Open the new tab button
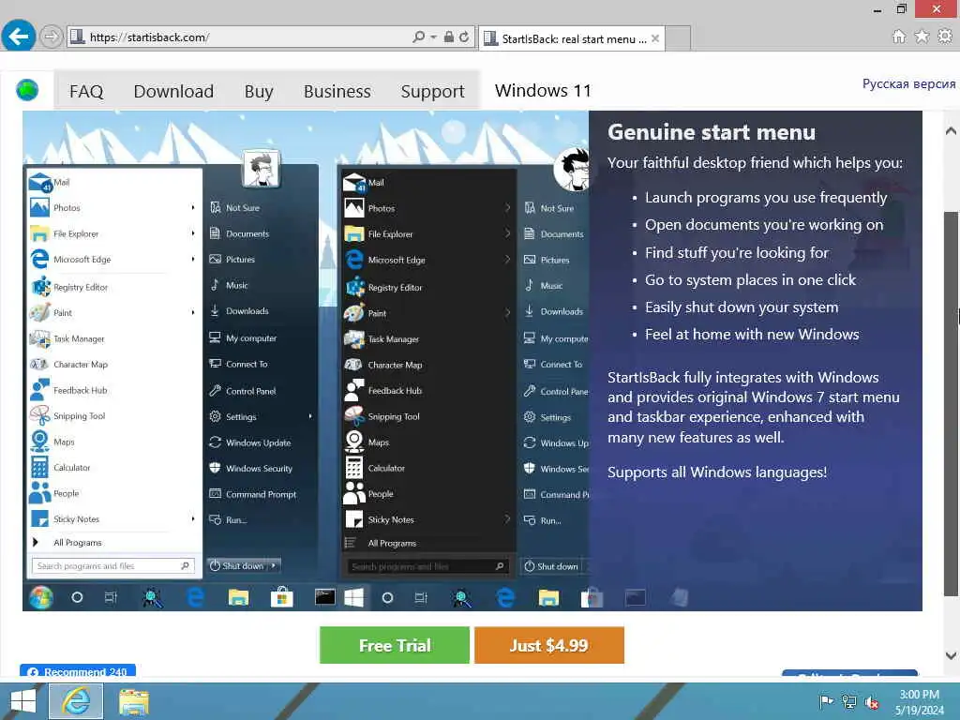 pyautogui.click(x=678, y=37)
